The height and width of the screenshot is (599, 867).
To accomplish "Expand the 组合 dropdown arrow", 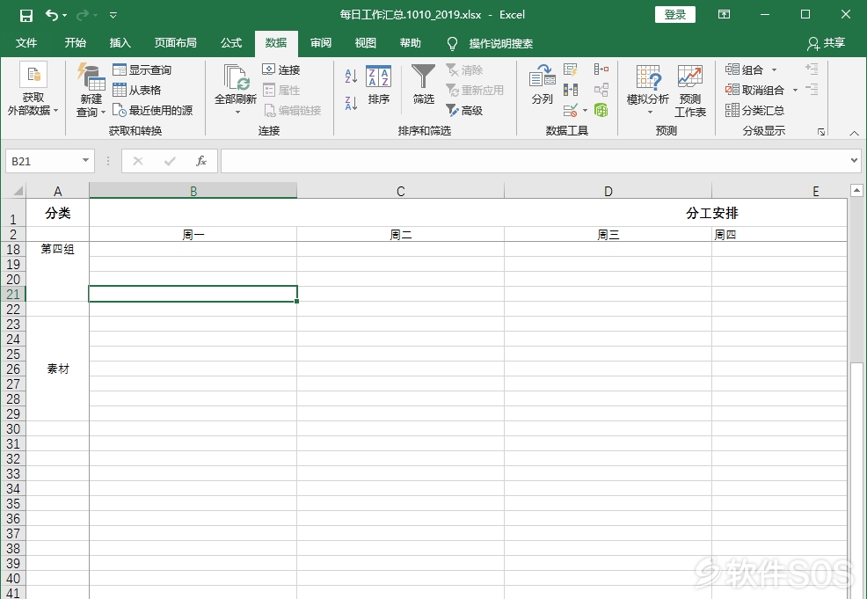I will click(774, 69).
